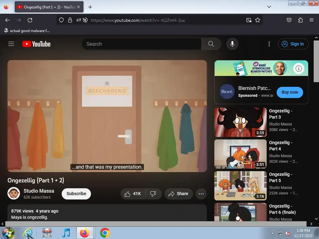Open a new browser tab
319x239 pixels.
(x=90, y=7)
